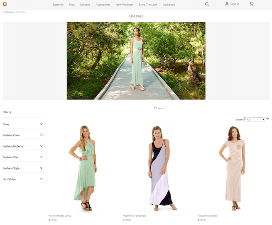Open the Sort by Price dropdown
The width and height of the screenshot is (272, 225).
point(254,119)
